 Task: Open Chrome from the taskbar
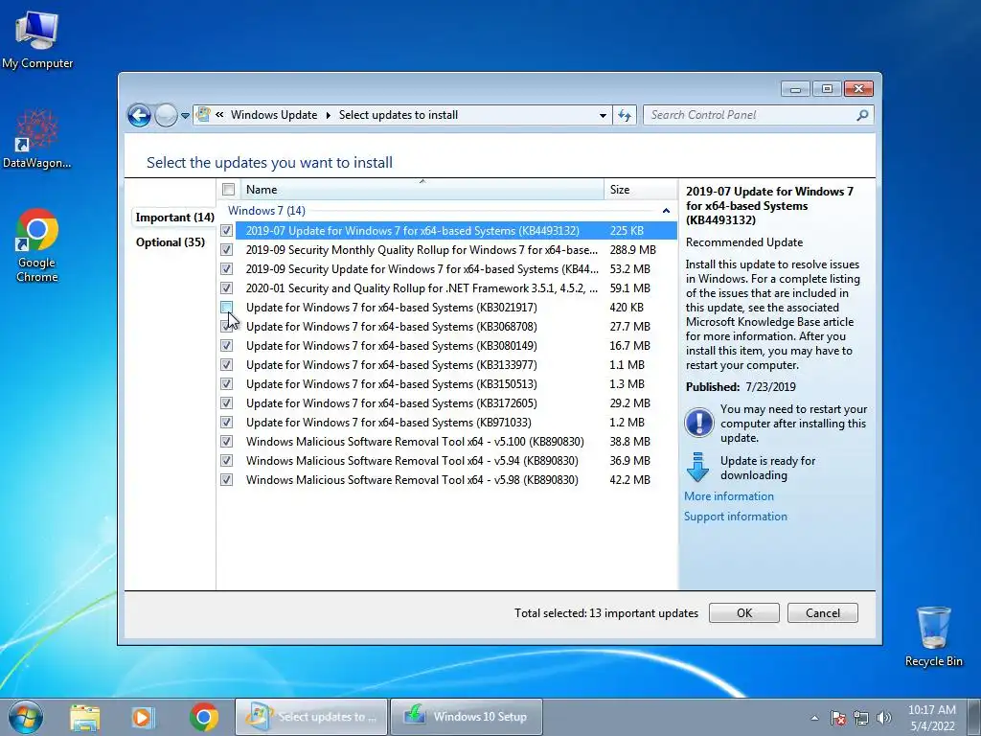pyautogui.click(x=204, y=717)
